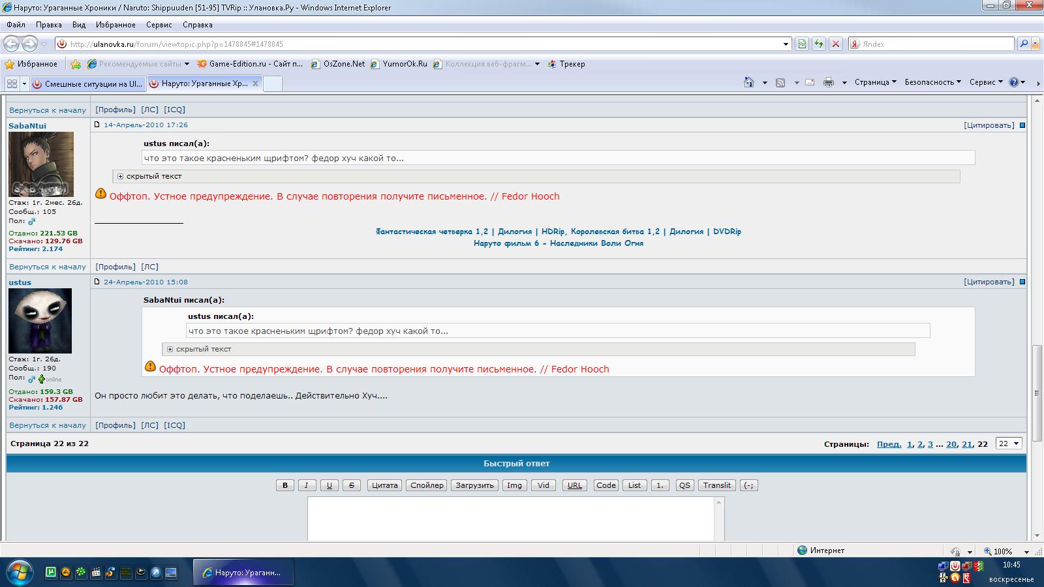Click the RSS feeds icon

[780, 83]
